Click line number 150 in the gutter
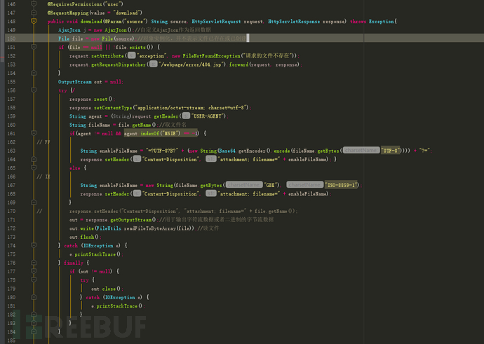This screenshot has height=344, width=484. click(x=11, y=39)
